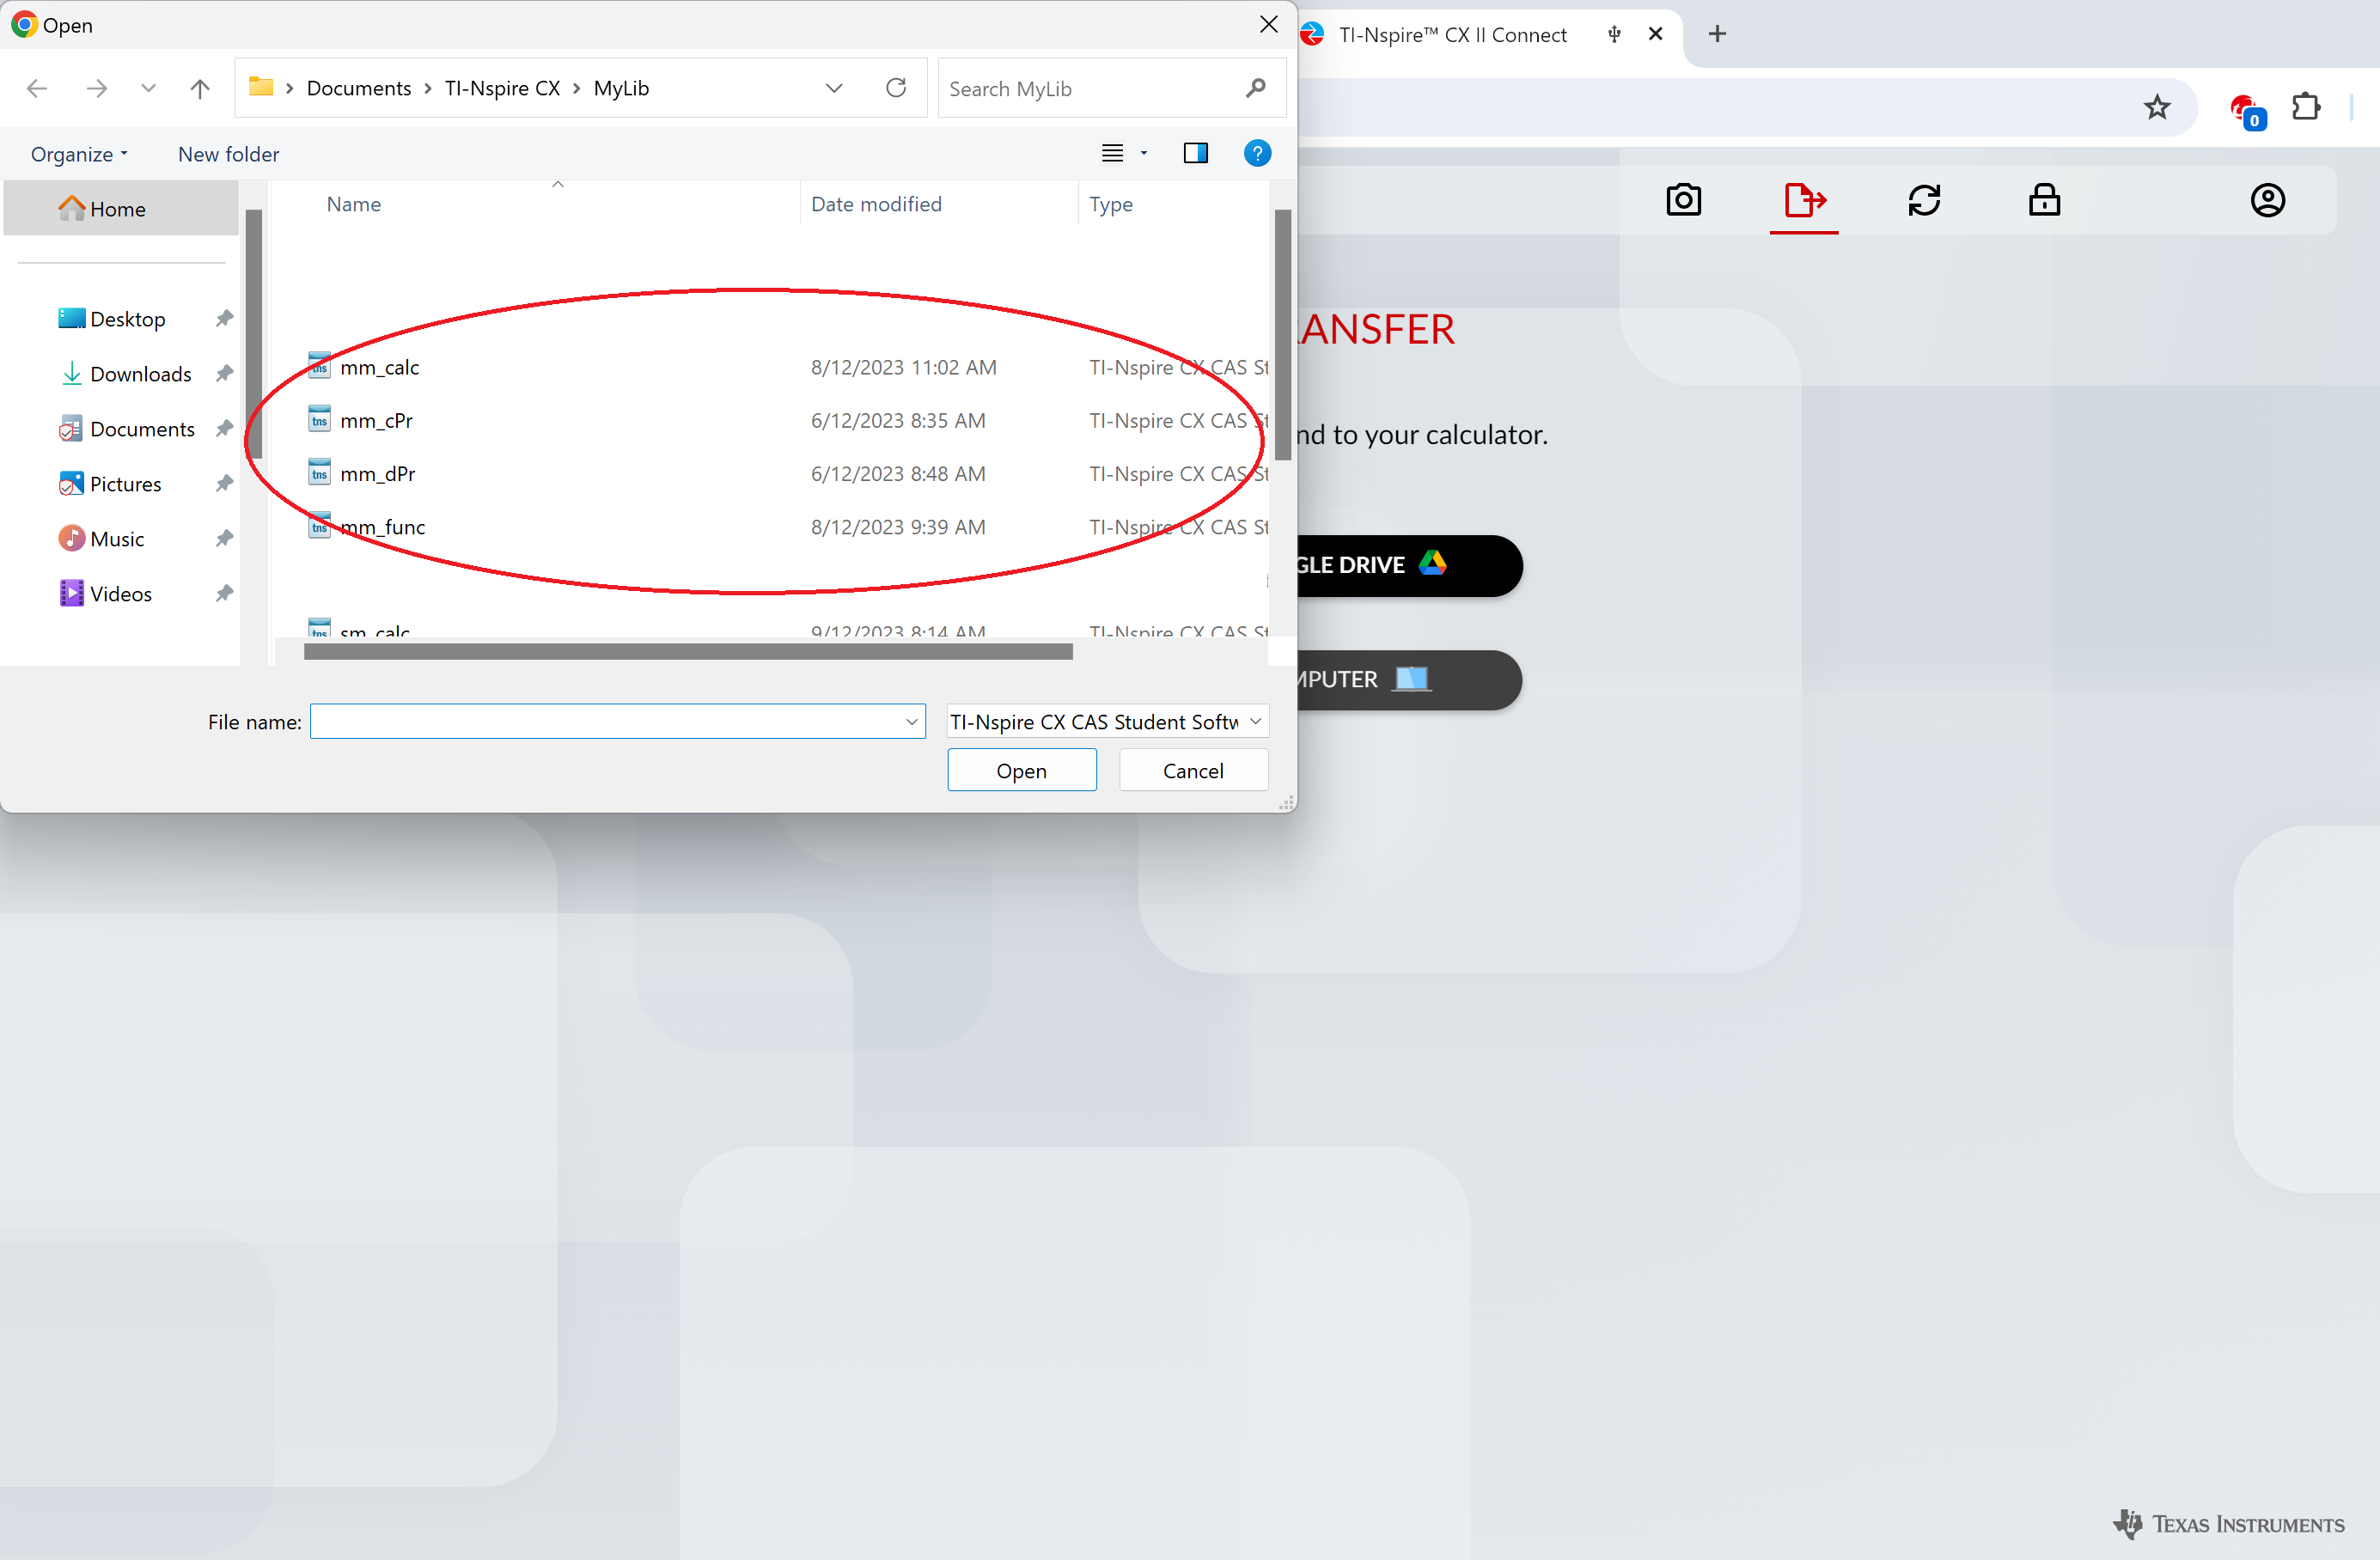This screenshot has width=2380, height=1560.
Task: Switch to TI-Nspire CX II Connect tab
Action: coord(1452,35)
